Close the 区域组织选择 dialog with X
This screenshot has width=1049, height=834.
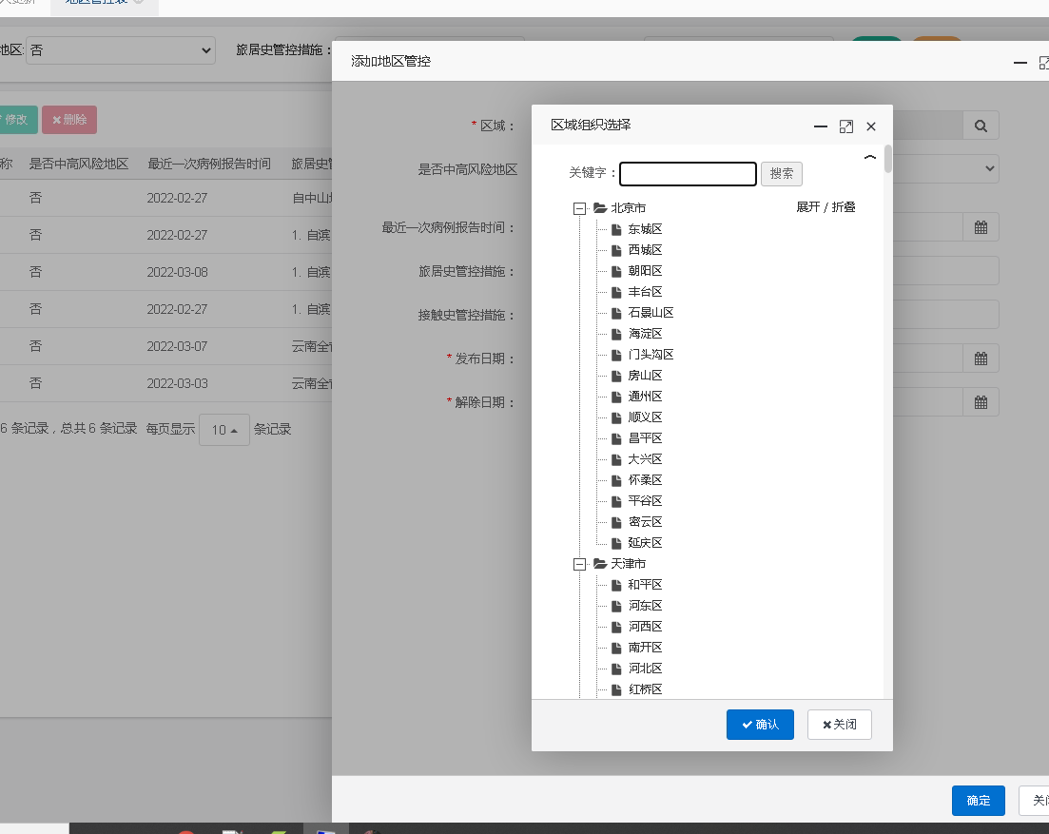871,126
